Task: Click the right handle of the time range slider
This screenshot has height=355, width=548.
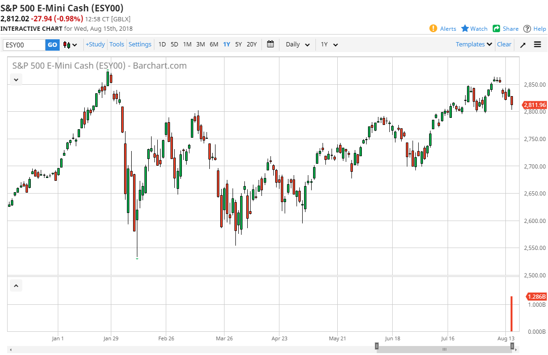Action: click(512, 346)
